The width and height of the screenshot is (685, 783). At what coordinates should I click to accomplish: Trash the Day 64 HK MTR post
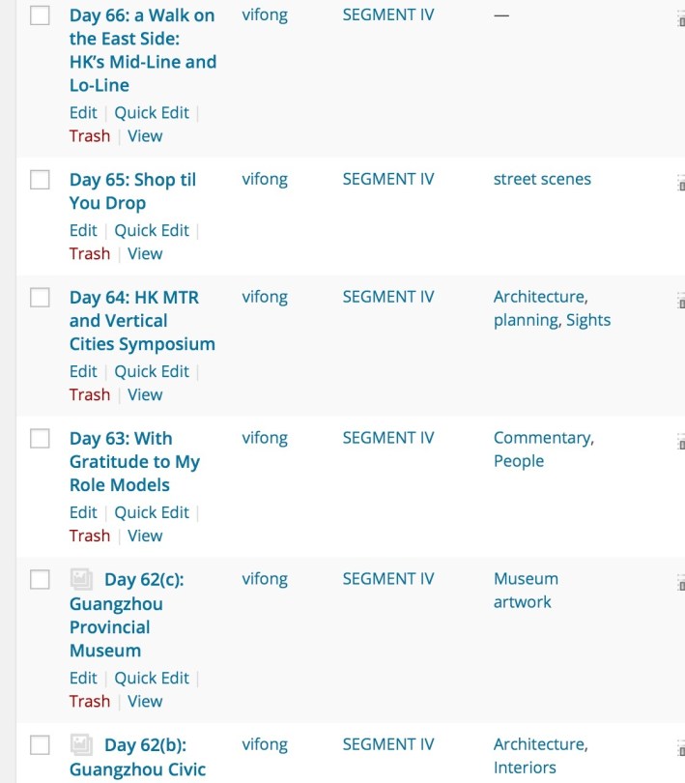tap(90, 394)
